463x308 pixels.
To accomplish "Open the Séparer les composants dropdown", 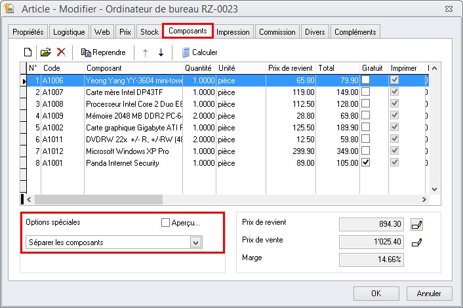I will pyautogui.click(x=195, y=242).
